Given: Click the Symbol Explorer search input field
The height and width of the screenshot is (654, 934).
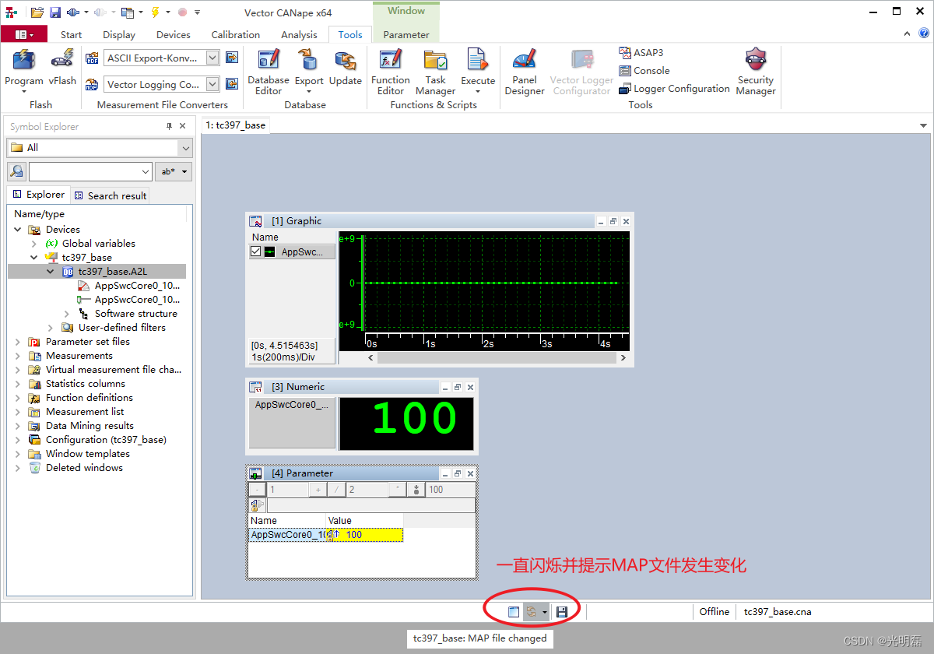Looking at the screenshot, I should pyautogui.click(x=90, y=171).
